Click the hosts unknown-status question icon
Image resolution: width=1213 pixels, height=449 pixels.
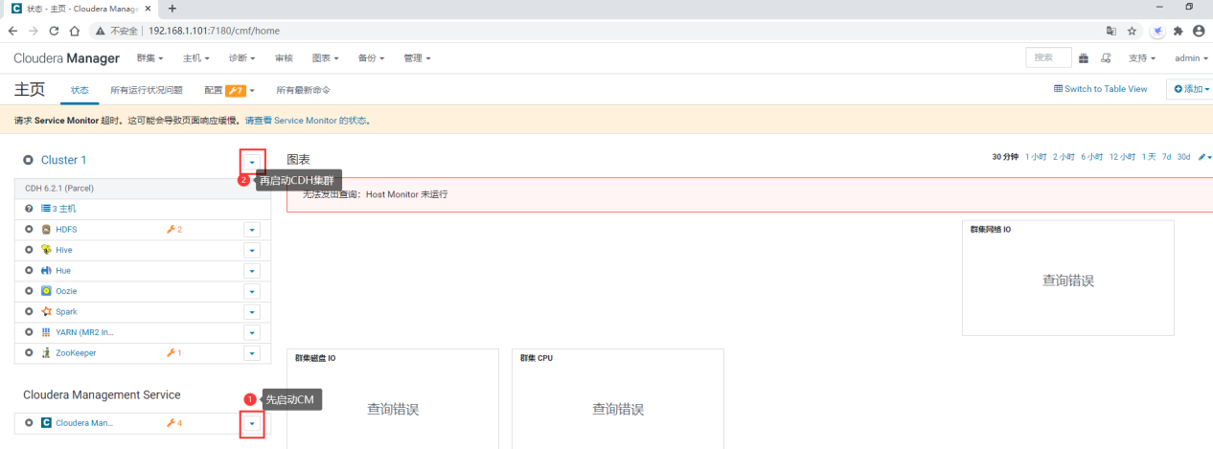click(x=29, y=209)
